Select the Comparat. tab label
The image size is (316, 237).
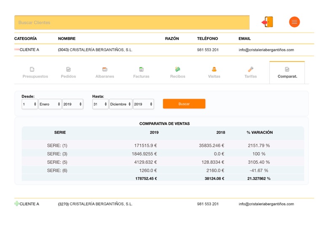[287, 76]
